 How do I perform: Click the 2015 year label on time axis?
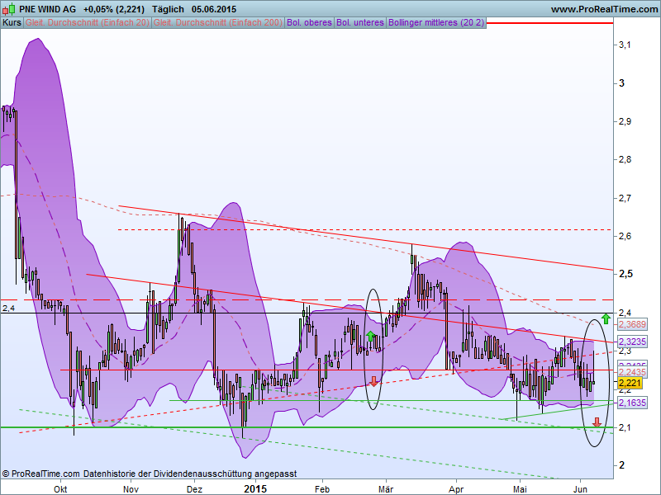click(x=255, y=488)
